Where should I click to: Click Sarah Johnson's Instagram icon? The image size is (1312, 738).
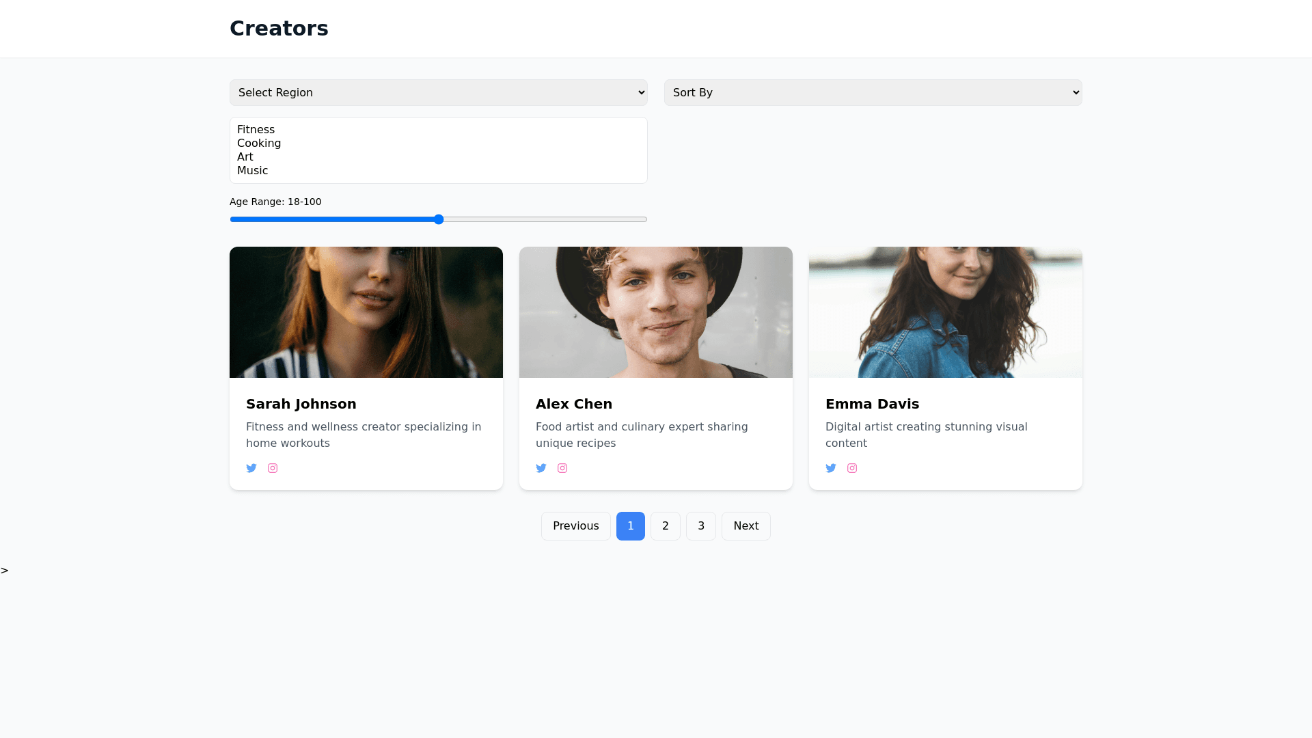[x=273, y=468]
